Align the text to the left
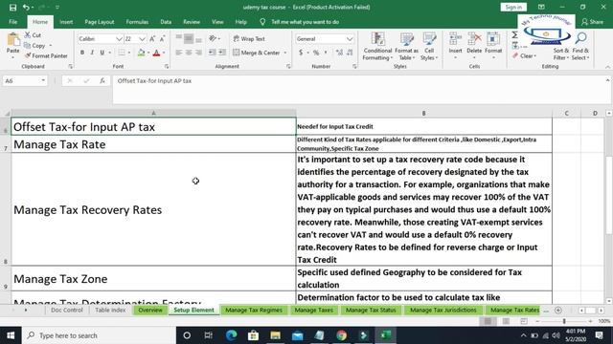This screenshot has height=344, width=613. 179,53
